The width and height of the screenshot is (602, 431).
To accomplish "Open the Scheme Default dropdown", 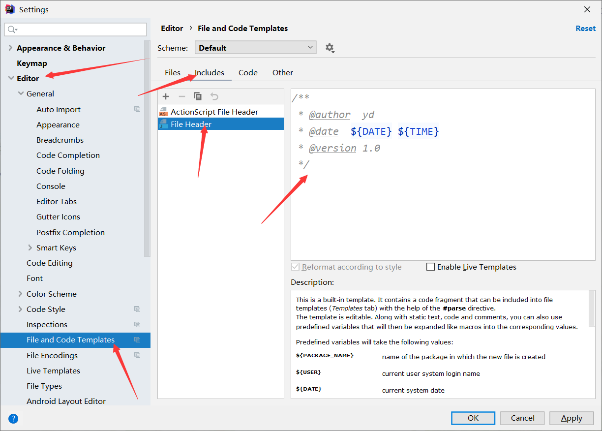I will (255, 48).
